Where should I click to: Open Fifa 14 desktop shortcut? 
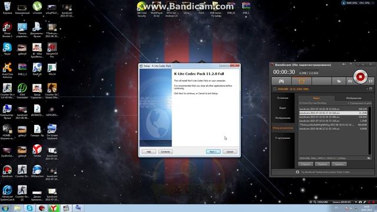pyautogui.click(x=52, y=69)
